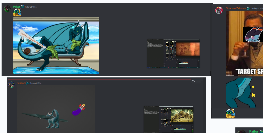263x133 pixels.
Task: Open the Relmore username link
Action: coord(21,83)
